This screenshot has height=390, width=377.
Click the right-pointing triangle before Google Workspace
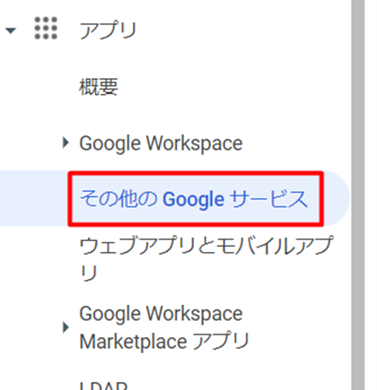66,143
